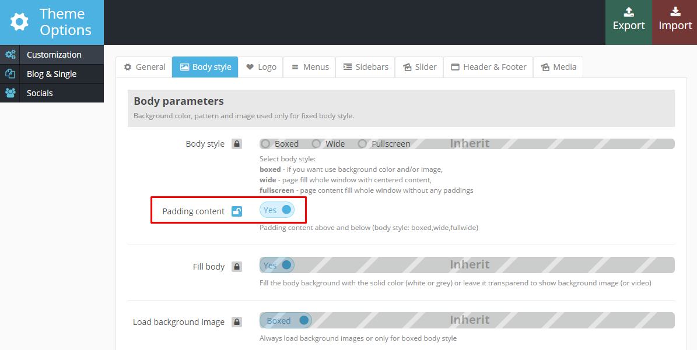This screenshot has height=350, width=697.
Task: Choose the Fullscreen body style option
Action: [362, 144]
